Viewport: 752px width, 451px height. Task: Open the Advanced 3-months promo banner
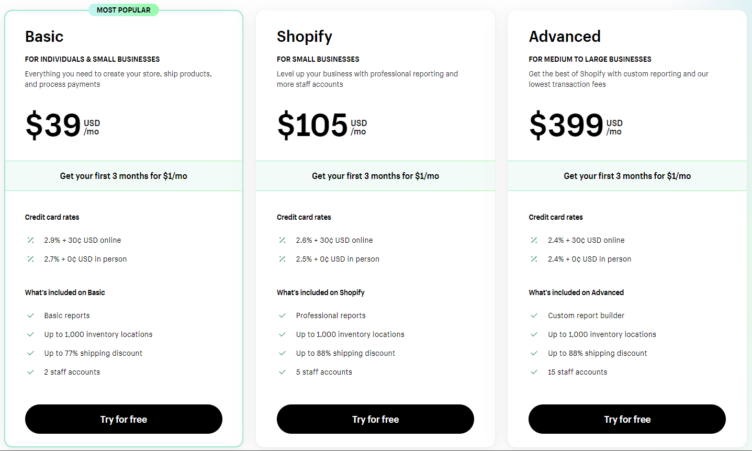[627, 176]
